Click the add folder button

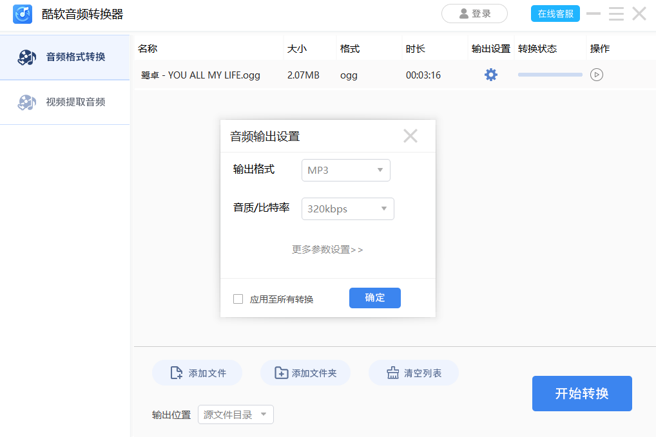(305, 373)
